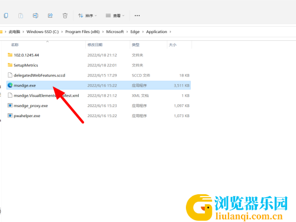This screenshot has width=296, height=222.
Task: Go to Edge in the breadcrumb
Action: point(135,32)
